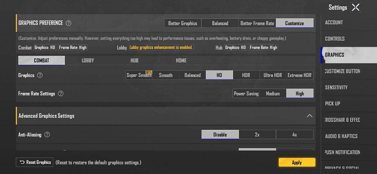Screen dimensions: 377x174
Task: Switch to the Lobby tab
Action: pyautogui.click(x=88, y=61)
